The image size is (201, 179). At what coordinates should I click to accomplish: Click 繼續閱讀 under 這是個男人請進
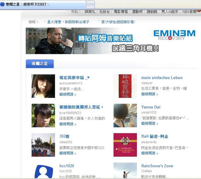(x=68, y=124)
